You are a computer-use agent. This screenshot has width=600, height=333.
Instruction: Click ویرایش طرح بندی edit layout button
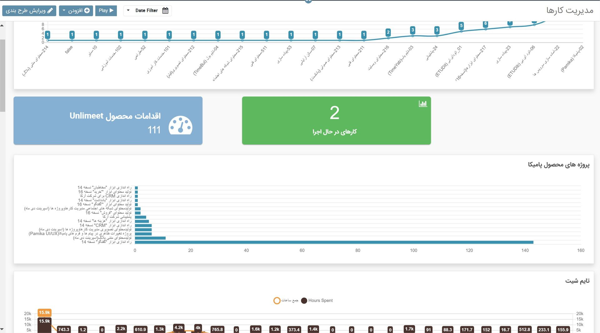[x=29, y=11]
